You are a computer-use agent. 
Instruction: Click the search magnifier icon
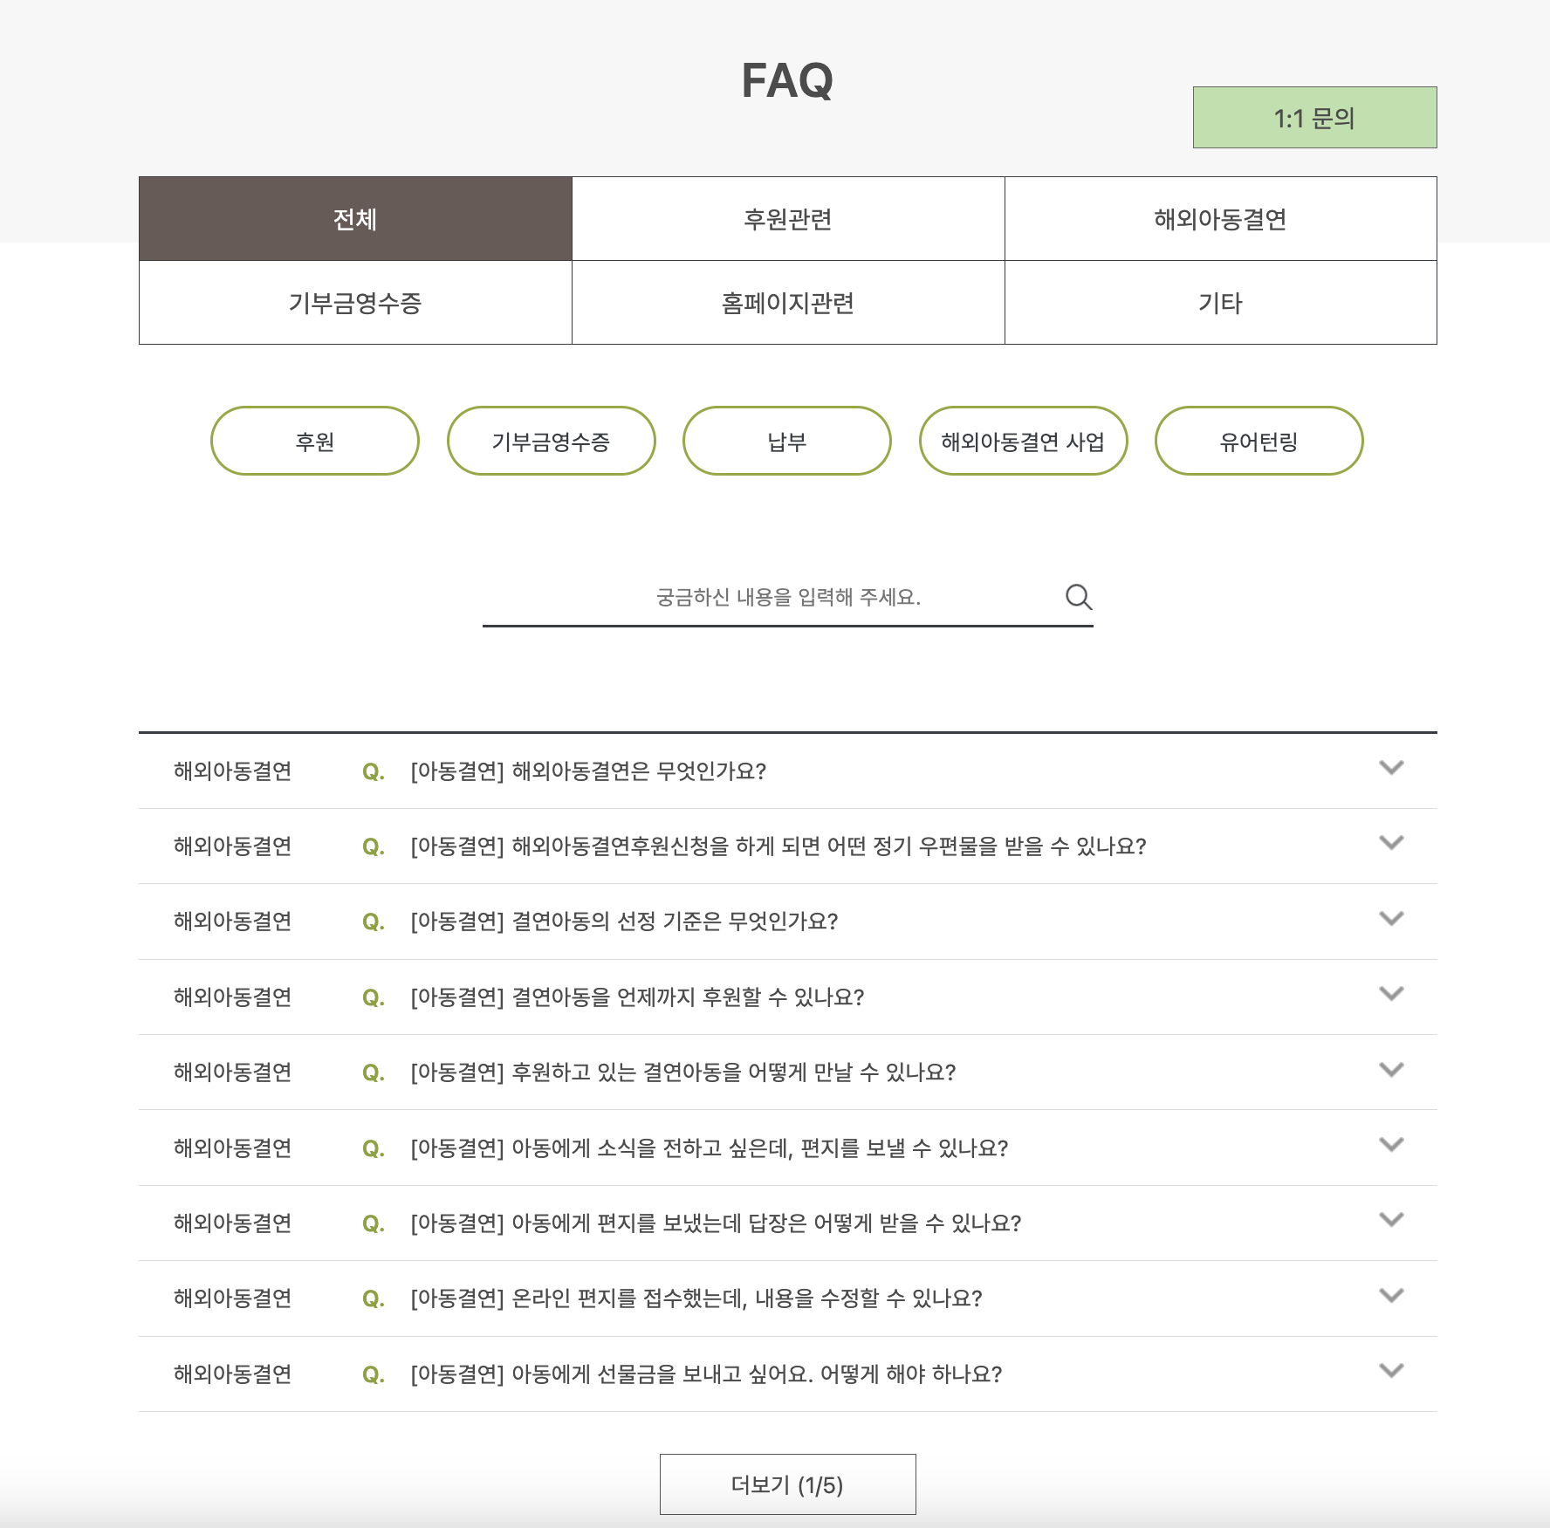(x=1079, y=597)
